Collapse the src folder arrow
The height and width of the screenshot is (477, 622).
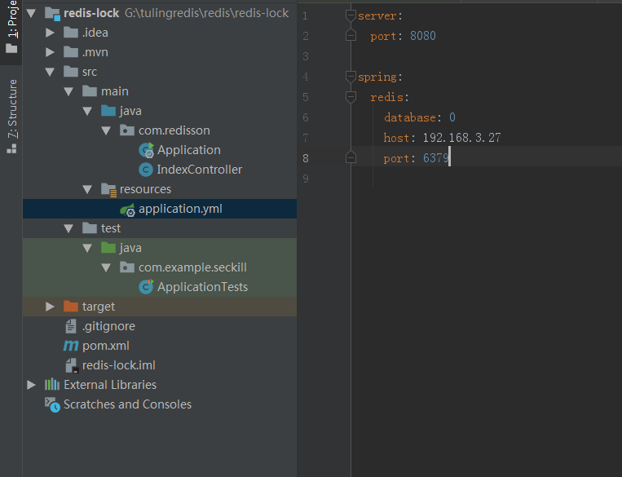(50, 72)
